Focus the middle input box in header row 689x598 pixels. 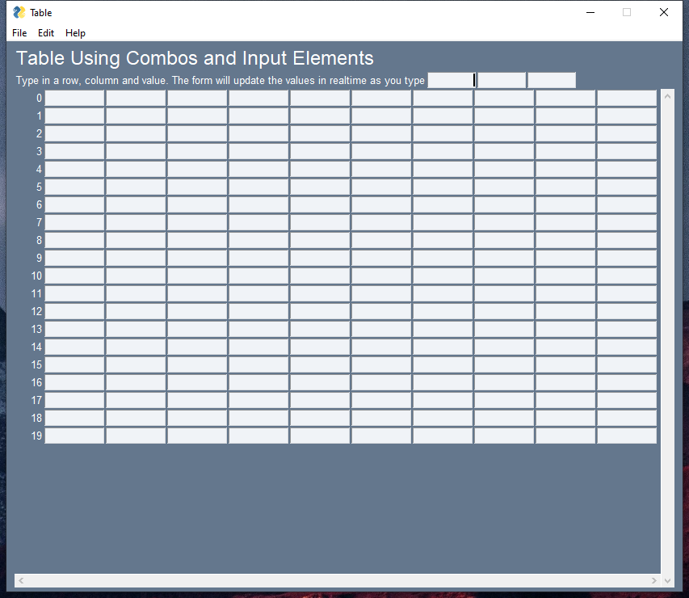(x=502, y=80)
